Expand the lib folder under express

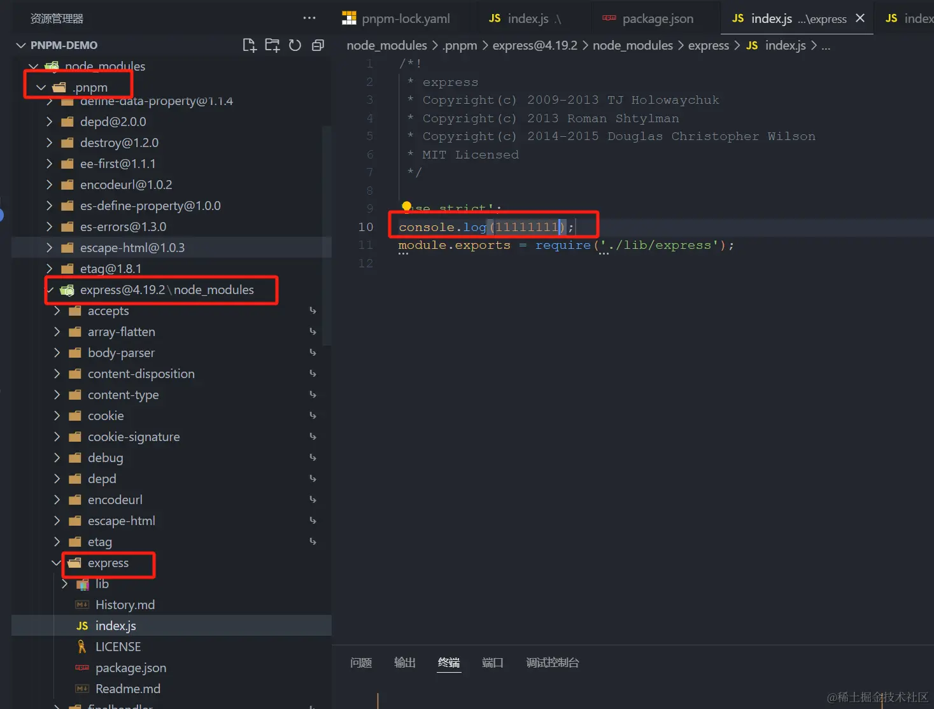pos(64,584)
